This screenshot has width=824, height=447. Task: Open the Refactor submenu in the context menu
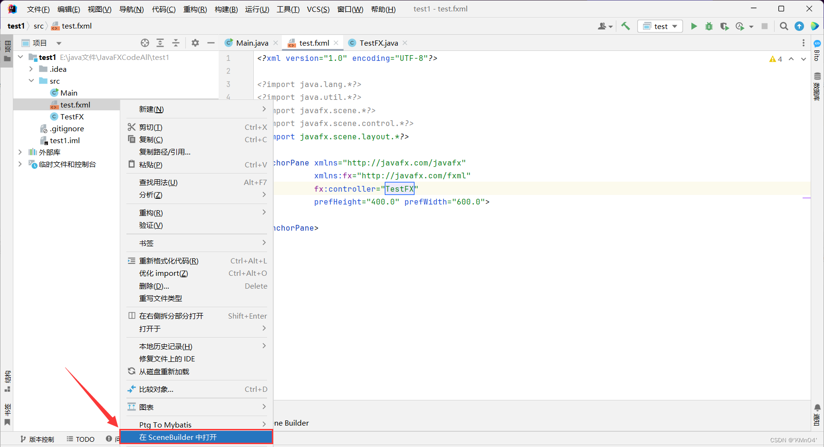click(197, 213)
